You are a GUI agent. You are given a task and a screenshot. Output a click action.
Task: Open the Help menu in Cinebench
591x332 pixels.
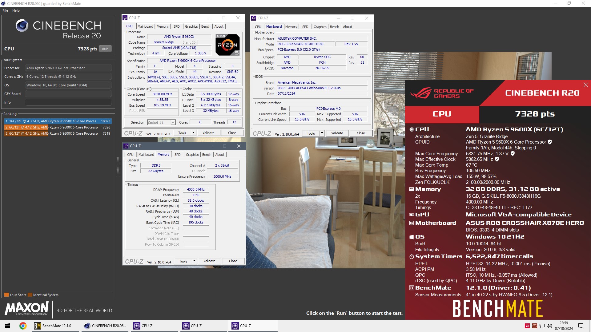[x=16, y=10]
